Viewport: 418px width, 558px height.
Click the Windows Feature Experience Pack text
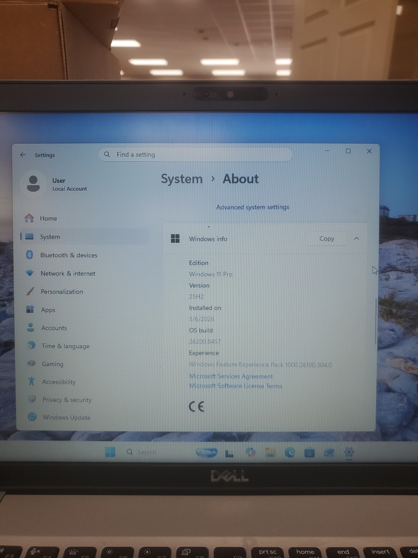[260, 365]
